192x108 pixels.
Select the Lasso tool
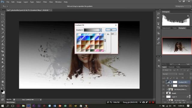[3, 22]
